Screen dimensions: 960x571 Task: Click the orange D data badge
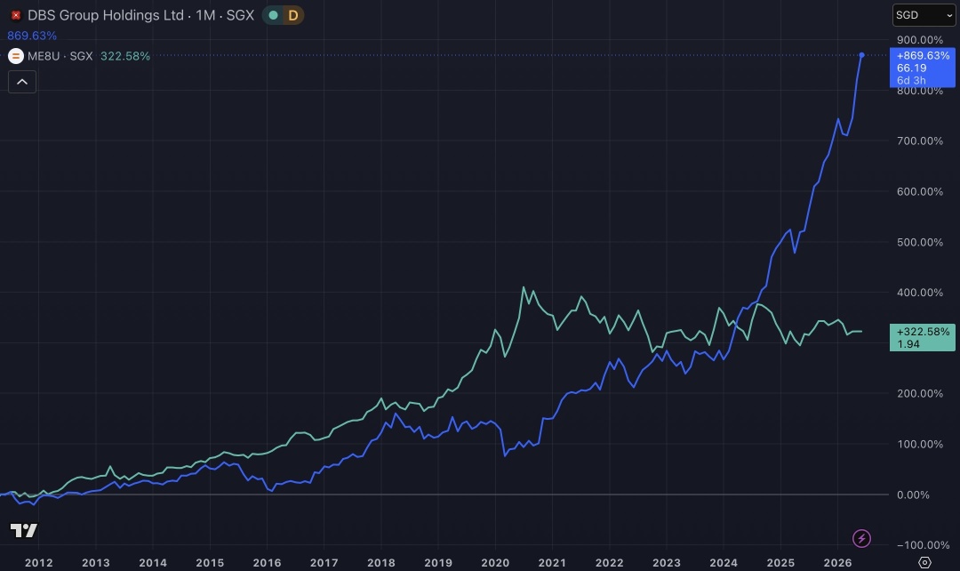(x=293, y=15)
